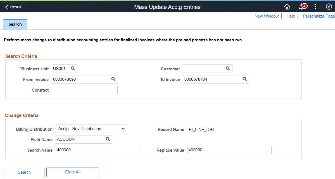Open the Customer lookup icon
Viewport: 335px width, 179px height.
[x=228, y=68]
